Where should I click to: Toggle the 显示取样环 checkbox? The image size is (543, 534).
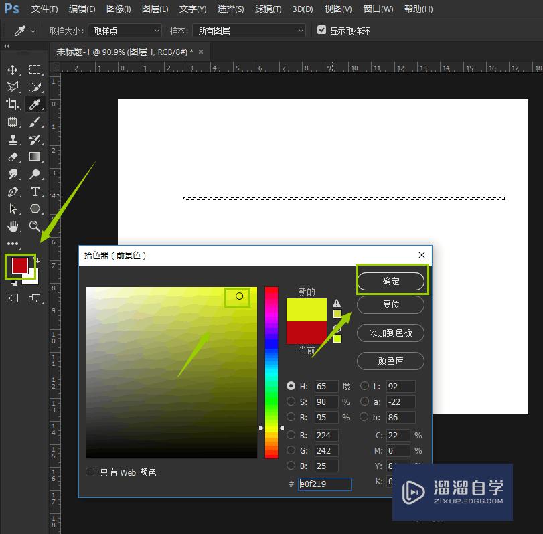click(x=321, y=30)
